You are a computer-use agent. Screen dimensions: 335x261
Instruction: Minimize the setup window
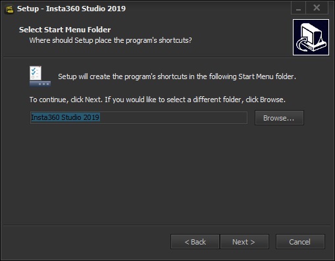click(298, 8)
